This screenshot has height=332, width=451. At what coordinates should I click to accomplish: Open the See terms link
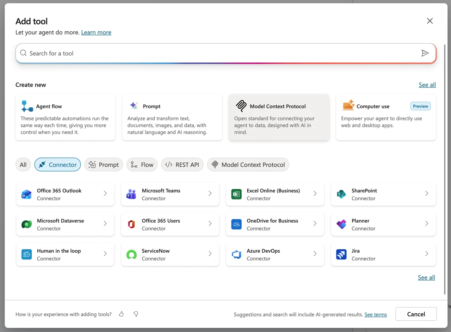point(376,314)
